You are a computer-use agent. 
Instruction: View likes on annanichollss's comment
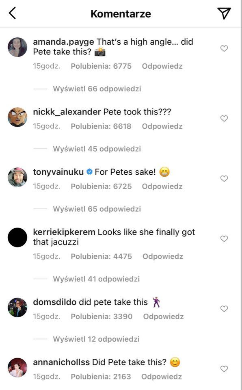point(102,377)
